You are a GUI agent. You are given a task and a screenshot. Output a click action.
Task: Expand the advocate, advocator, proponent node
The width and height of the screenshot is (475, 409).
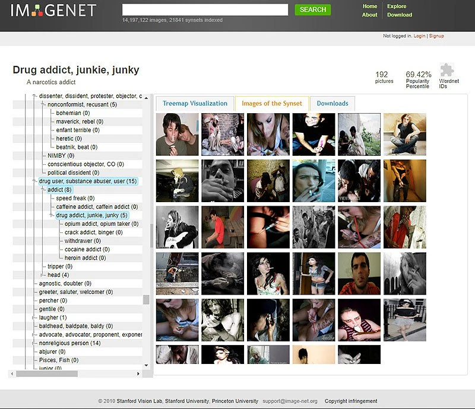34,334
